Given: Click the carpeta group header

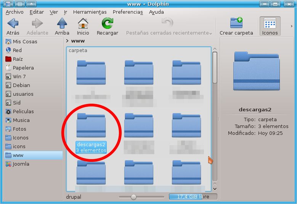Looking at the screenshot, I should [x=78, y=51].
